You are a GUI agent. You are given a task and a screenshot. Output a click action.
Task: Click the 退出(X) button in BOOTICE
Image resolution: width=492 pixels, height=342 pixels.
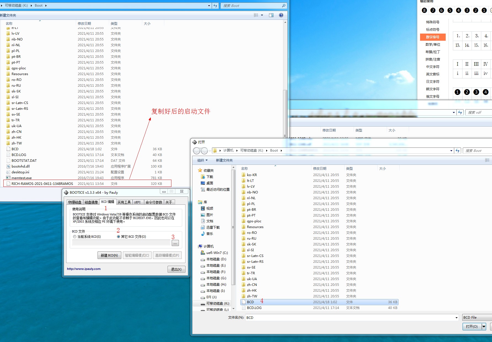pyautogui.click(x=176, y=269)
